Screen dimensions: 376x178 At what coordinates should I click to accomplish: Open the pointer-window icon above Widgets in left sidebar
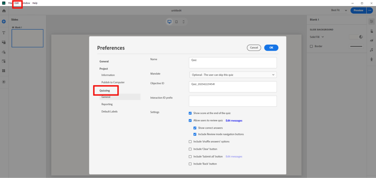4,61
